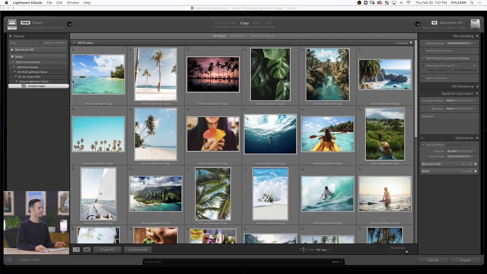This screenshot has width=487, height=274.
Task: Select Copy as DNG import mode
Action: [x=226, y=23]
